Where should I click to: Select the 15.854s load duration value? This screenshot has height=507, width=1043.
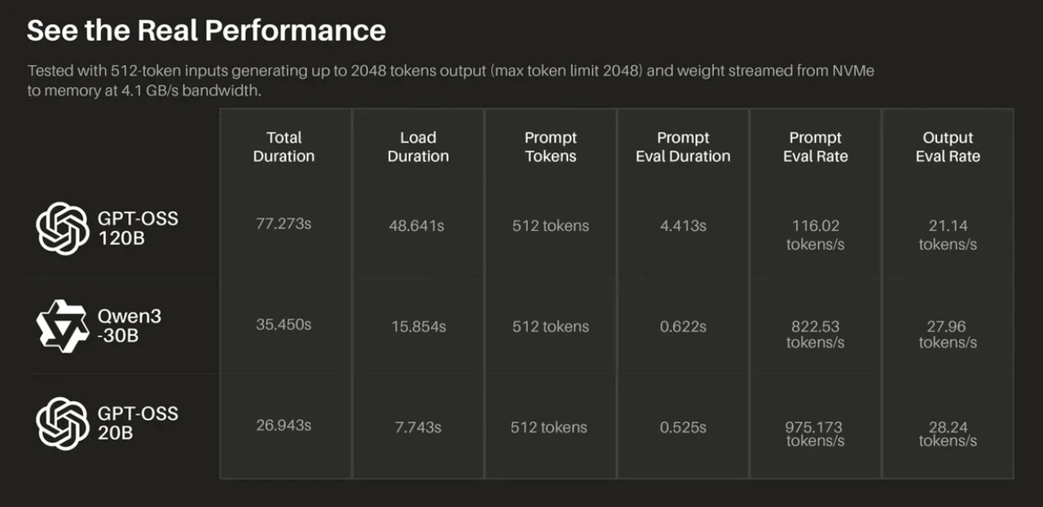tap(418, 326)
